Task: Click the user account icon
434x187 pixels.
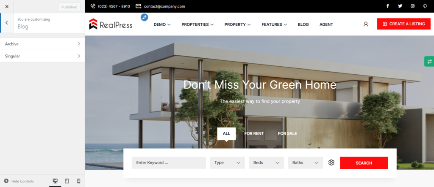Action: [x=366, y=24]
